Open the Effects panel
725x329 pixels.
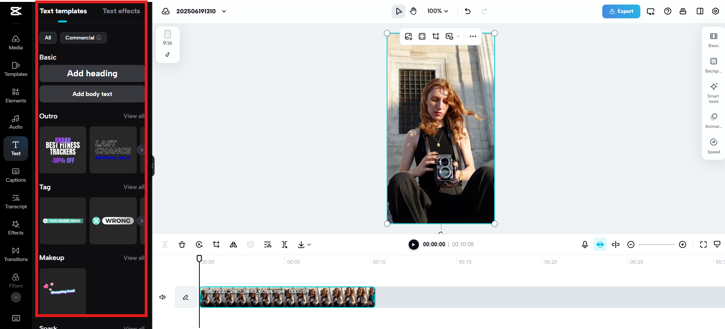point(16,228)
